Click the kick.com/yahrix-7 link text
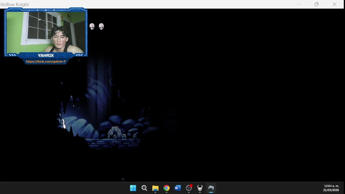Viewport: 345px width, 194px height. click(46, 61)
